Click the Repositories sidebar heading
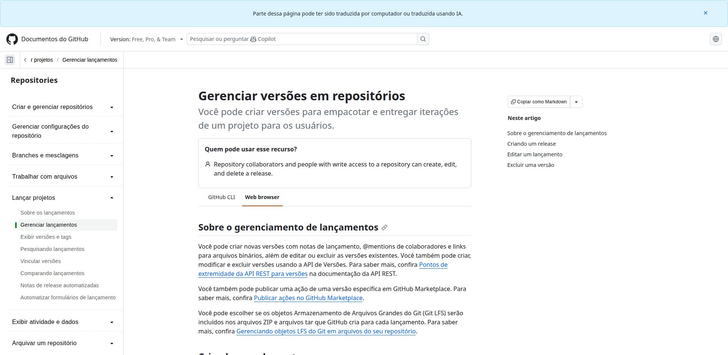Viewport: 728px width, 355px height. point(34,80)
